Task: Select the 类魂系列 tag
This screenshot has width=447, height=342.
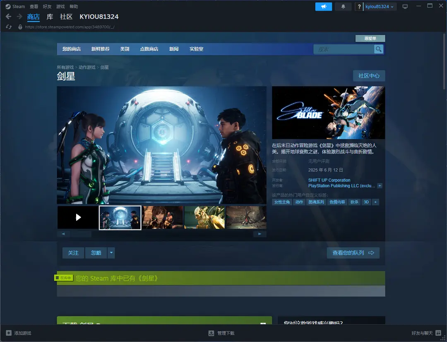Action: 316,202
